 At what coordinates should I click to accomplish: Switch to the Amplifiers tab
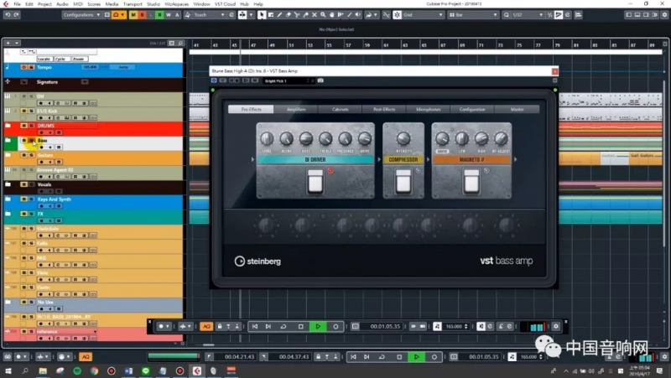[296, 110]
